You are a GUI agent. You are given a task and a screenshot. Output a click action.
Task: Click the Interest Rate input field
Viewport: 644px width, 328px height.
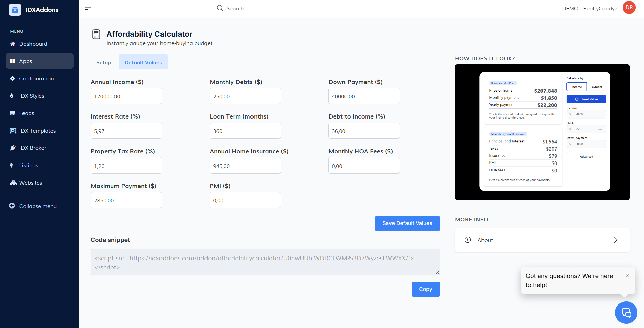(126, 131)
